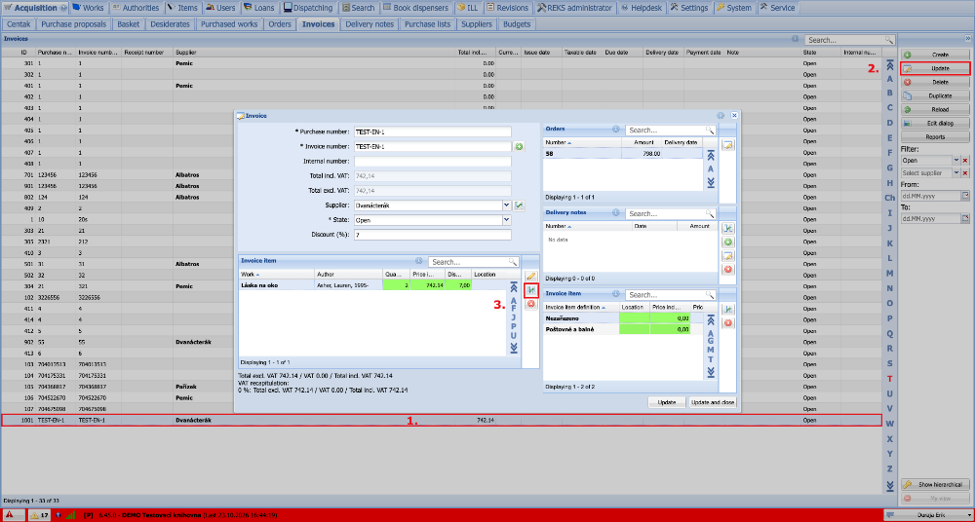This screenshot has height=522, width=975.
Task: Click magnifier icon in Orders search box
Action: point(709,130)
